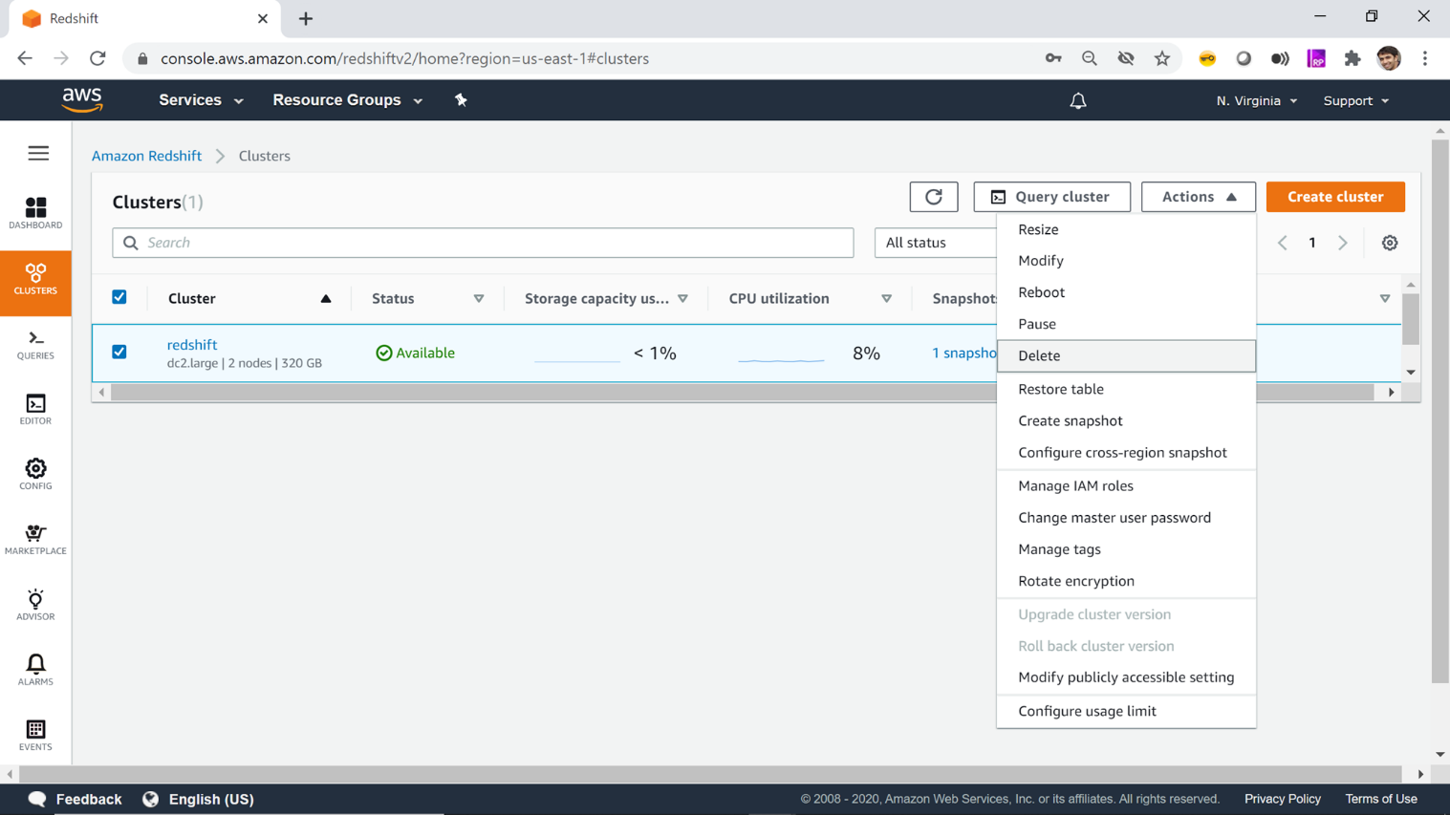Click the browser address bar URL

pyautogui.click(x=404, y=58)
